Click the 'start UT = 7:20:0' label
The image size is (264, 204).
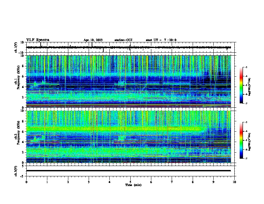(161, 40)
